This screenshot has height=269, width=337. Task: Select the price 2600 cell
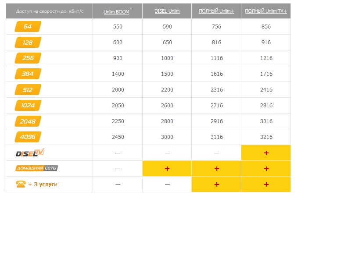point(167,105)
